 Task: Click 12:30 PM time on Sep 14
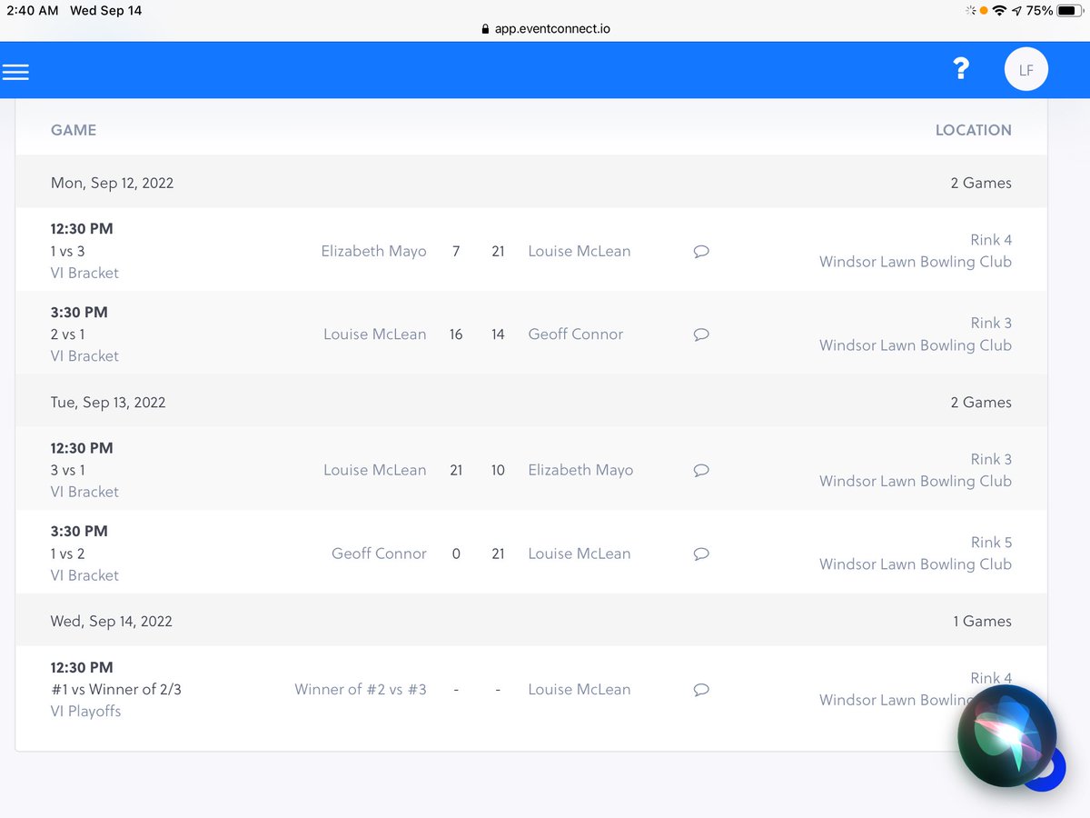(x=82, y=667)
